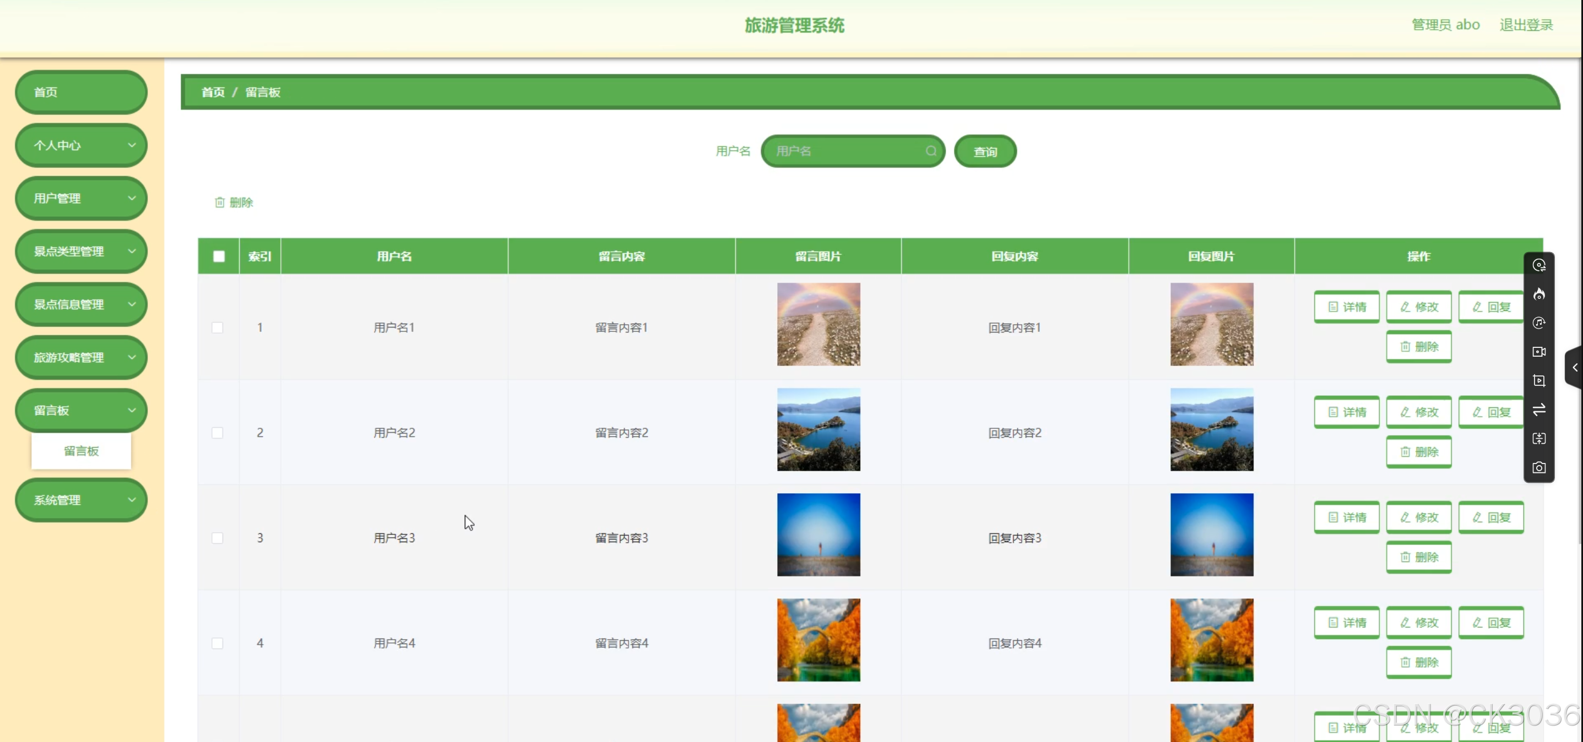The height and width of the screenshot is (742, 1583).
Task: Open the lake thumbnail in row 2 留言图片
Action: 818,429
